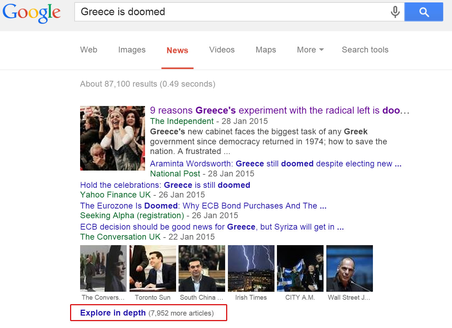The image size is (452, 328).
Task: Open The Eurozone Is Doomed article
Action: pos(203,206)
